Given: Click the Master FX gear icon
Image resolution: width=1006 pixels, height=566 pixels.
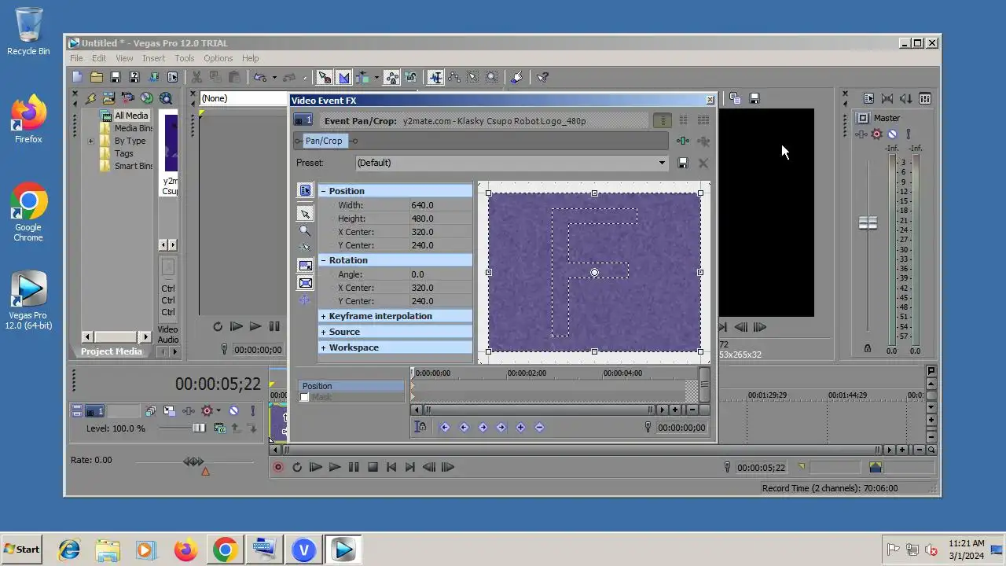Looking at the screenshot, I should pos(877,134).
